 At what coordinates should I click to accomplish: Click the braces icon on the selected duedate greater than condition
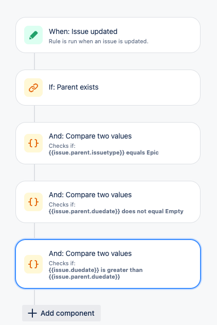[x=33, y=264]
